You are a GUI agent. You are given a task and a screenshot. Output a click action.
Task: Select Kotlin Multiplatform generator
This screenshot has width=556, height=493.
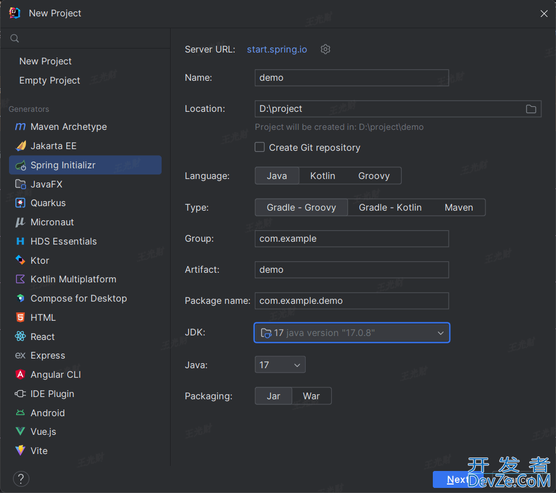[x=73, y=279]
